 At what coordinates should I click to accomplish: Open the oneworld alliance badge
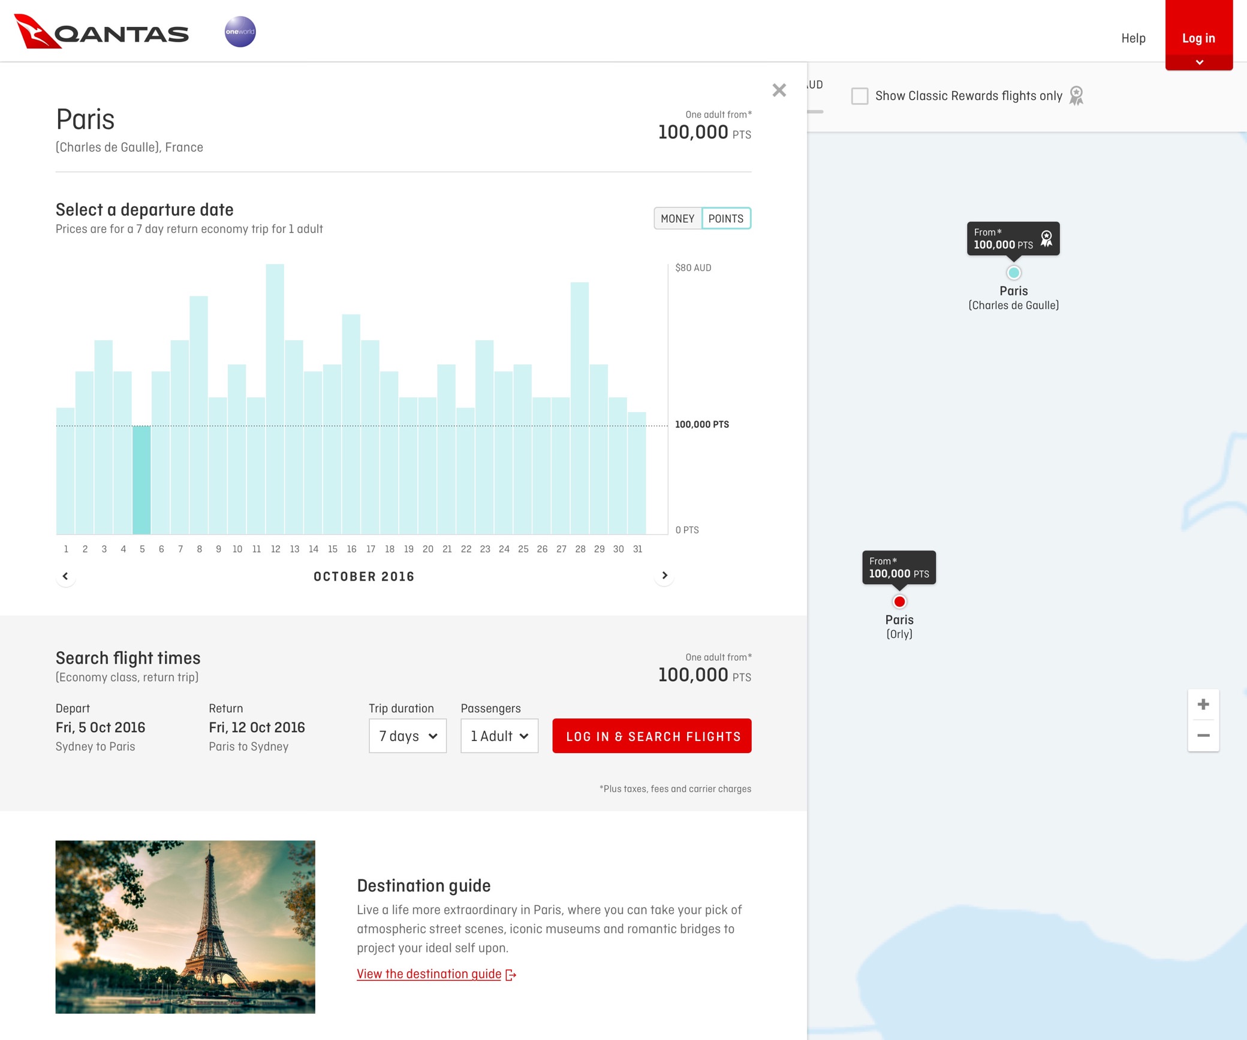pyautogui.click(x=240, y=32)
